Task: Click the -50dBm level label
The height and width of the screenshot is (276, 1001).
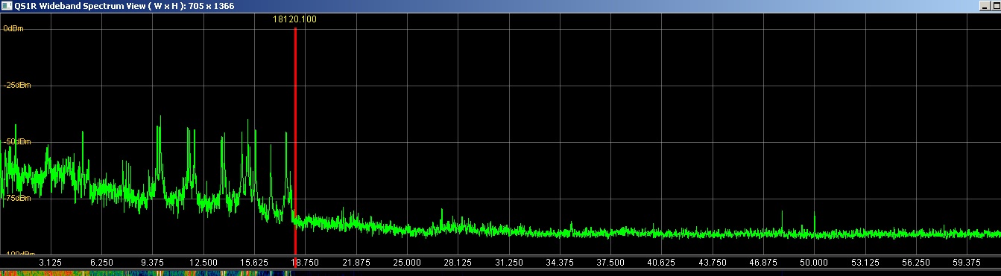Action: (x=17, y=141)
